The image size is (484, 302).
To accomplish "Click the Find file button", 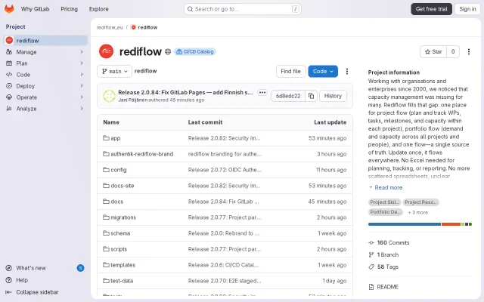I will tap(290, 71).
